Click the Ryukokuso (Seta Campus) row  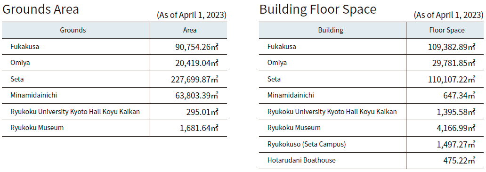click(371, 144)
